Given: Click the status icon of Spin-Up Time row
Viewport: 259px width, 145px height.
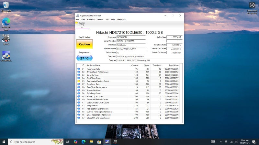Looking at the screenshot, I should click(x=79, y=75).
